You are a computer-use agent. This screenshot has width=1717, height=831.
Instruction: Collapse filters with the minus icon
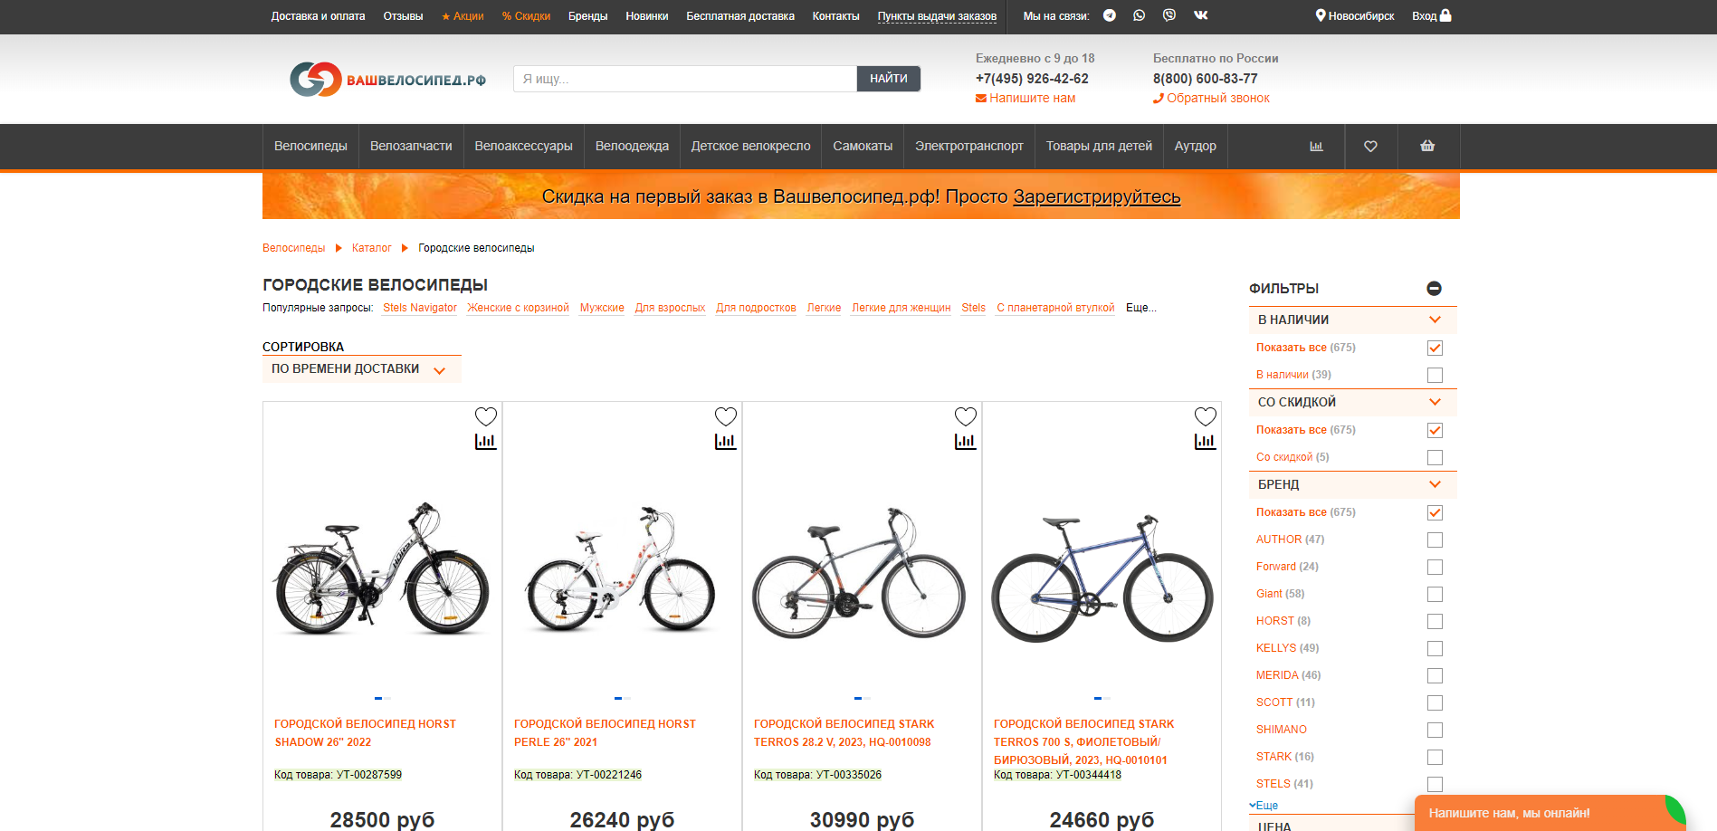click(1434, 288)
